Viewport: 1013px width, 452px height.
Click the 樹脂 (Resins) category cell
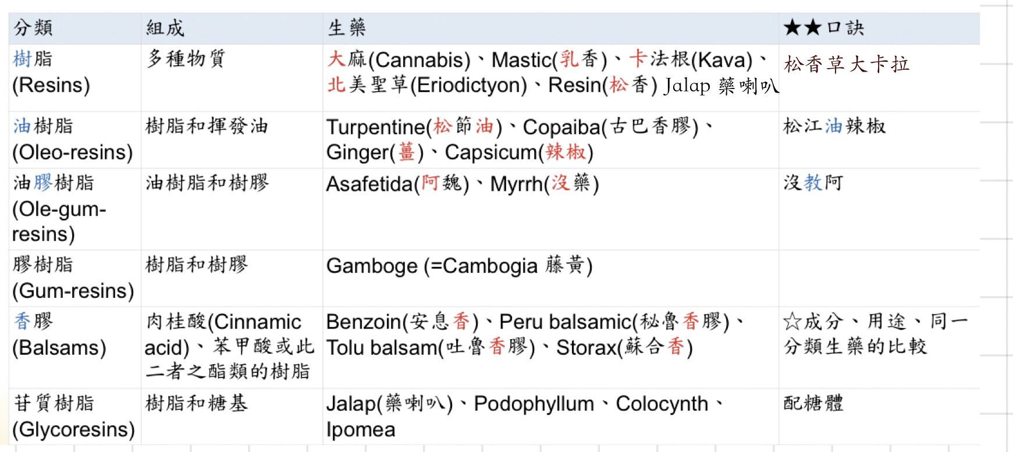pyautogui.click(x=51, y=72)
